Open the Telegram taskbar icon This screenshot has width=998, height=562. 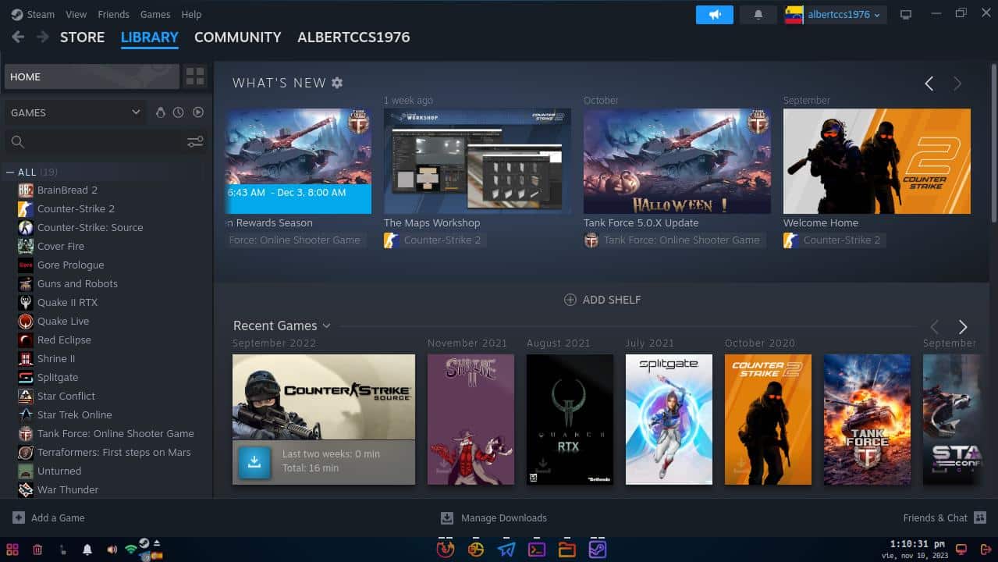(x=506, y=549)
